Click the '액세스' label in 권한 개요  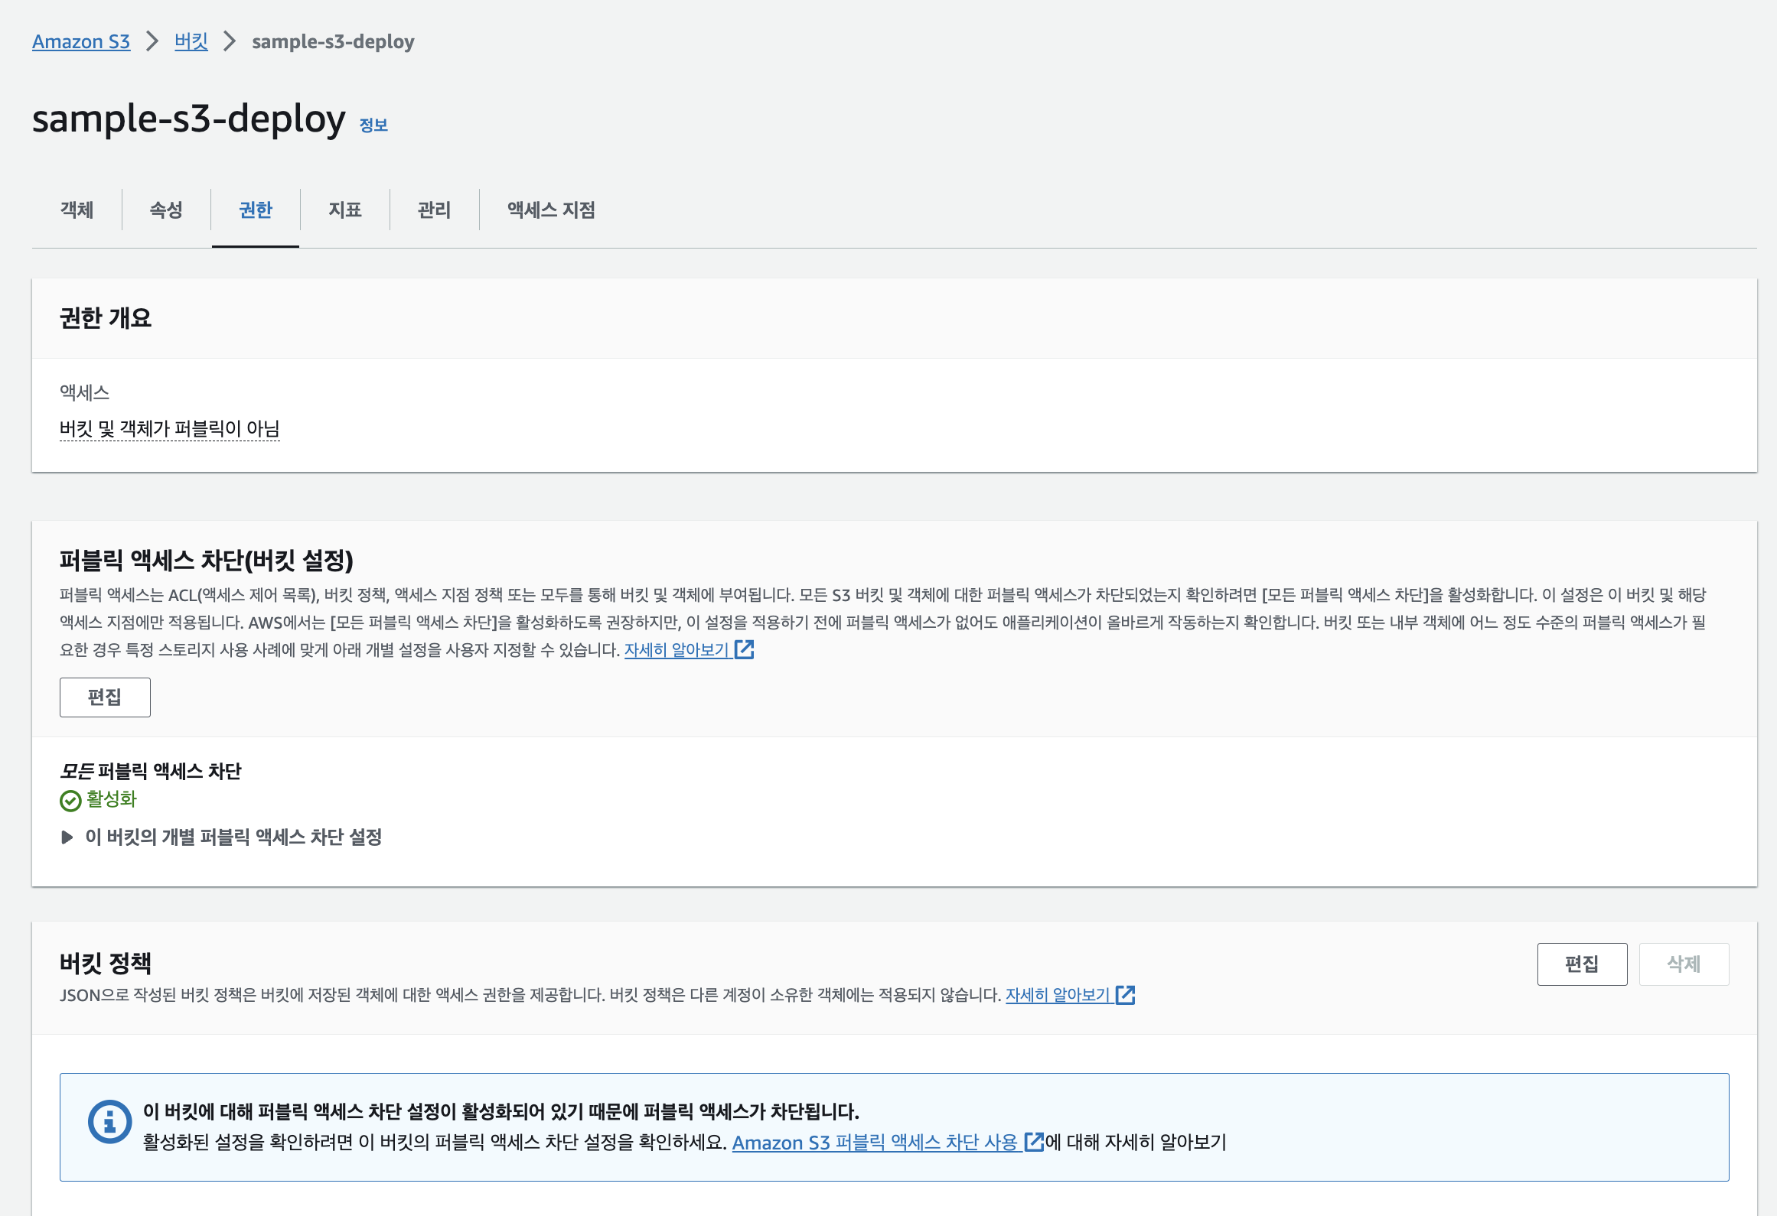[85, 392]
